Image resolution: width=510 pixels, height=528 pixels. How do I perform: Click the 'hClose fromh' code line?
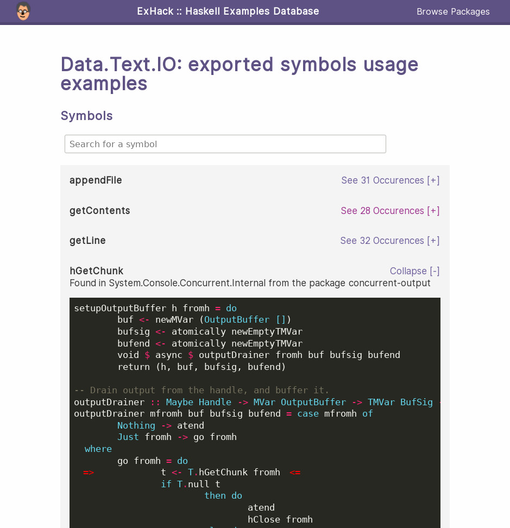[x=280, y=519]
